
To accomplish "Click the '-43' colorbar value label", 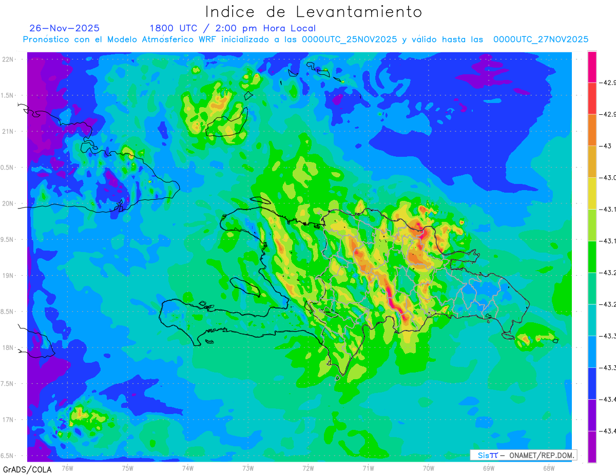I will click(606, 146).
